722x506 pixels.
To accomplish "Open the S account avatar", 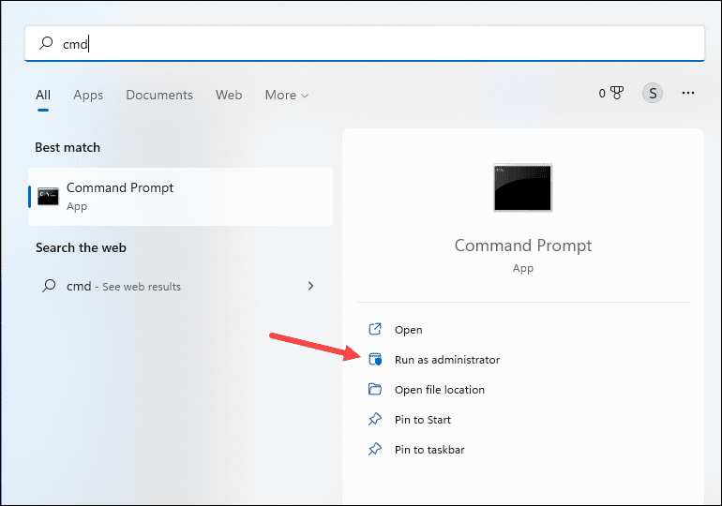I will tap(652, 94).
